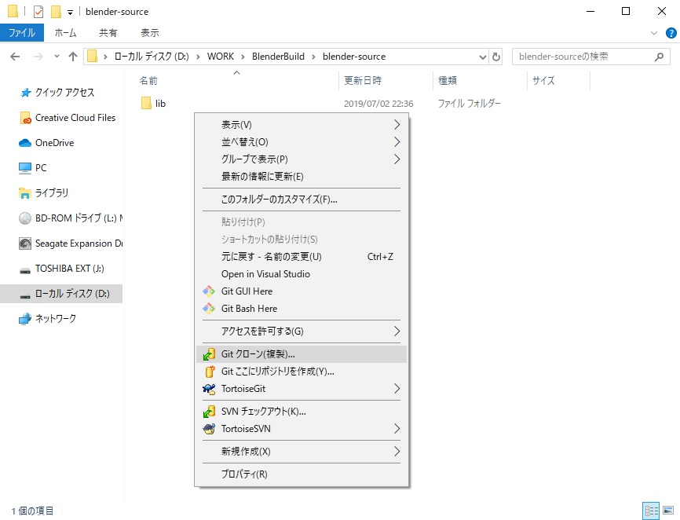Select ローカル ディスク (D:) in navigation pane
This screenshot has width=680, height=520.
coord(61,294)
